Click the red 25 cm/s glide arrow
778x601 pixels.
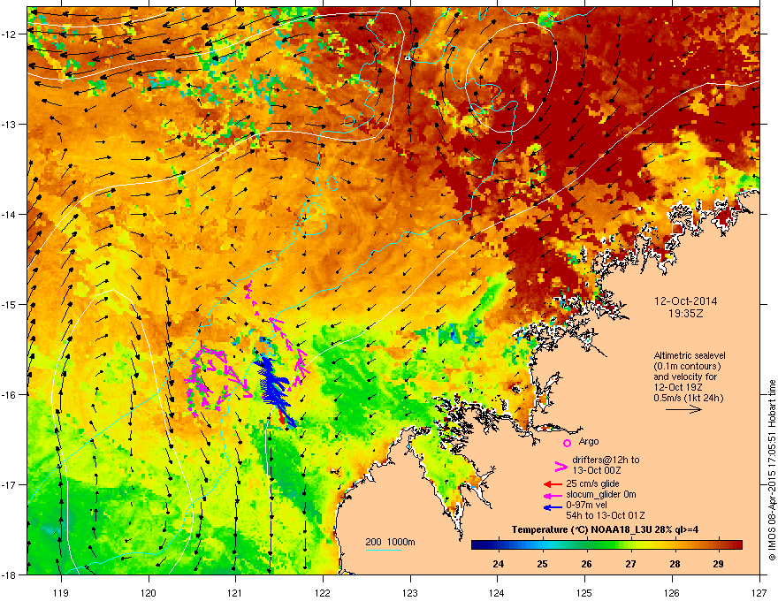[553, 484]
